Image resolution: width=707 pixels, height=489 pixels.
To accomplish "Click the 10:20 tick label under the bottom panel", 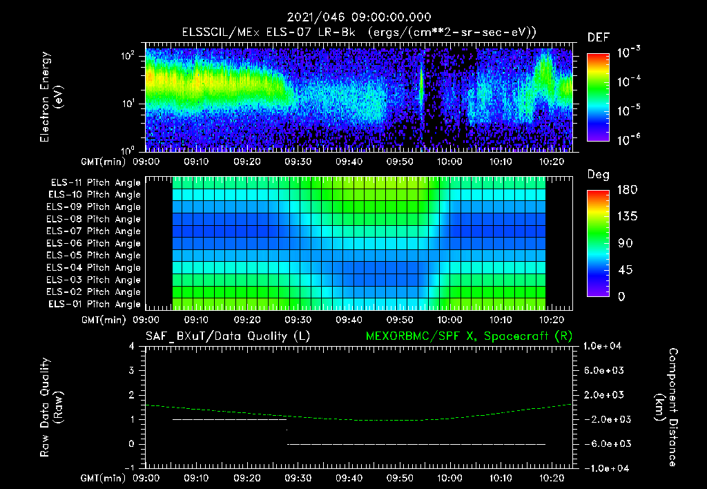I will 552,478.
